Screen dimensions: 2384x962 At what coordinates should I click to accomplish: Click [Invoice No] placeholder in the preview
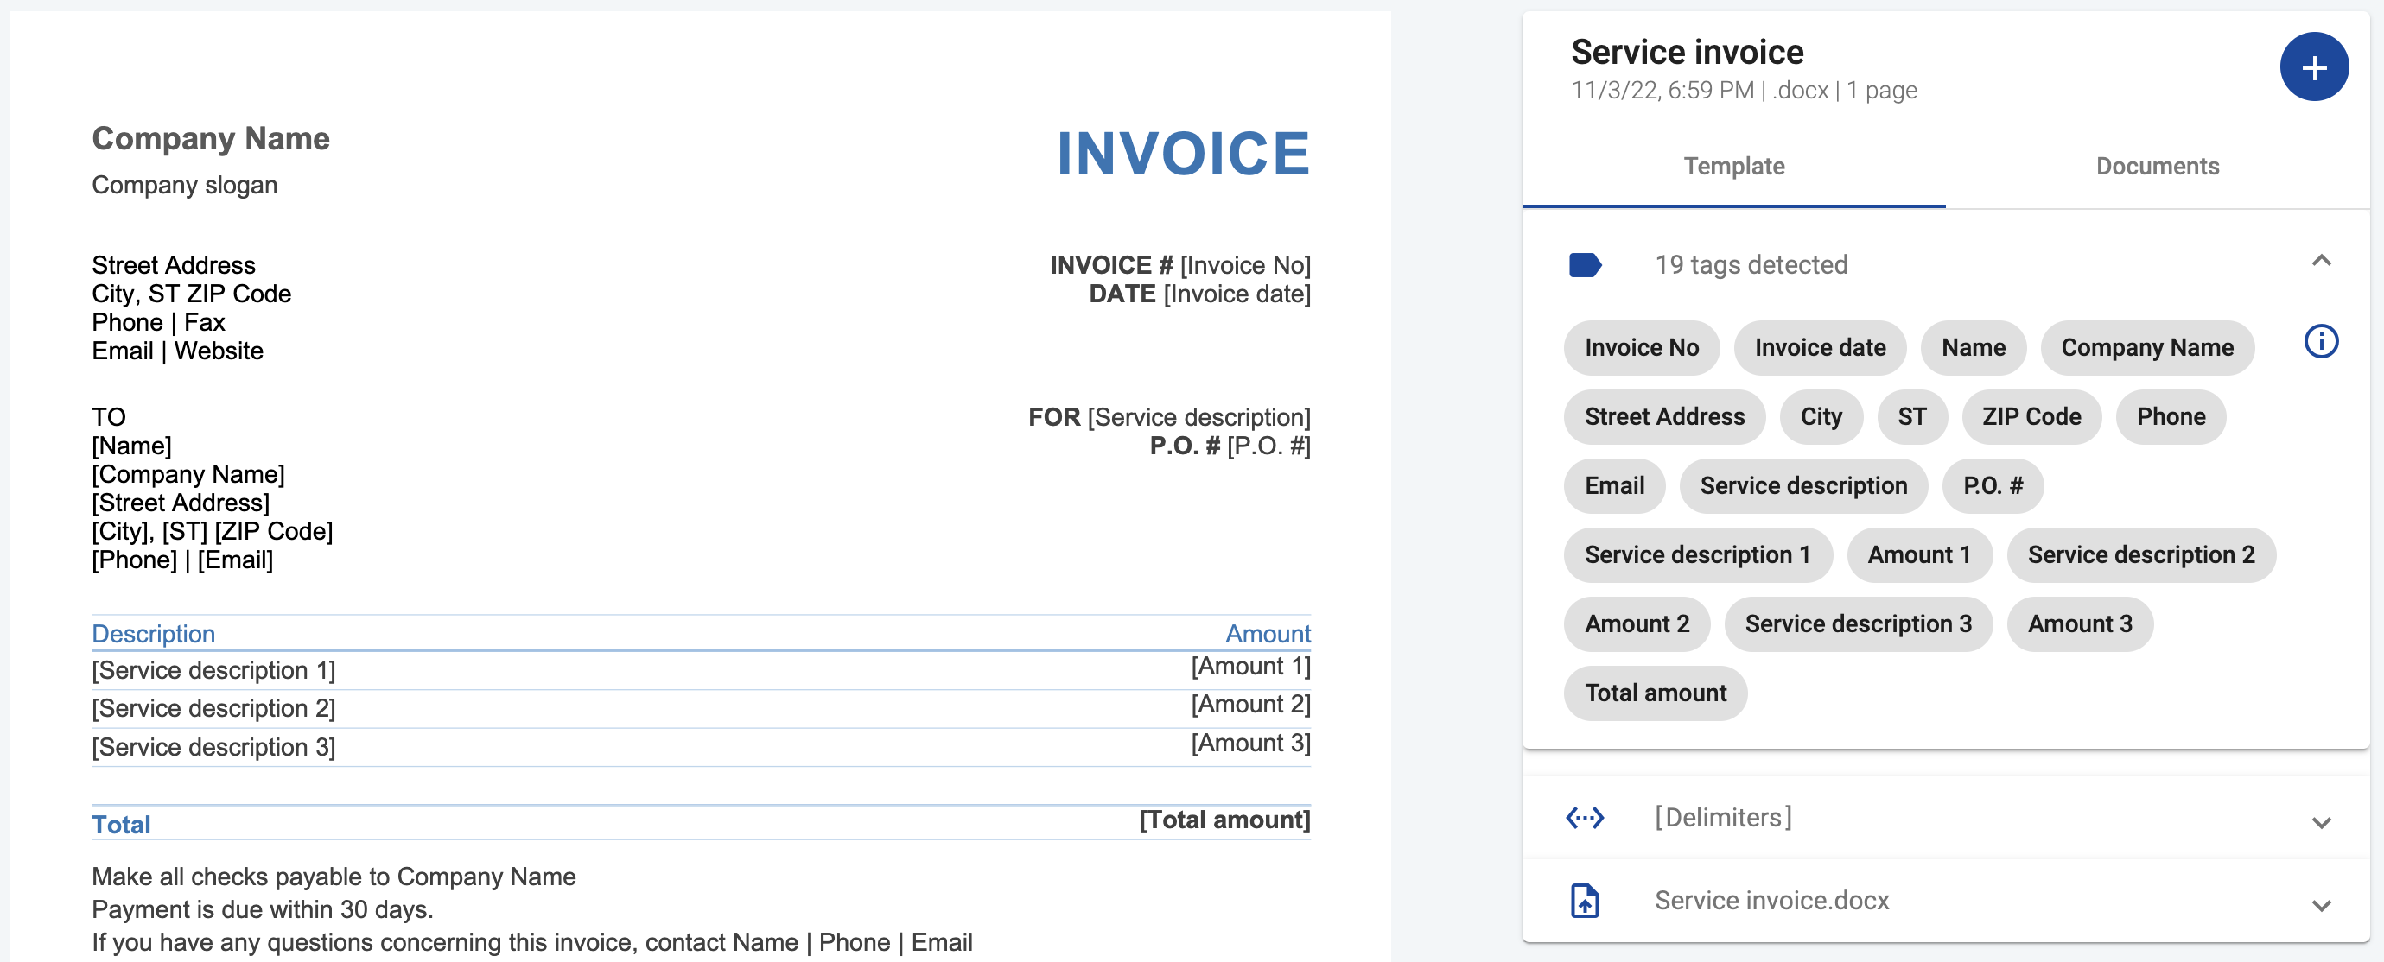[1245, 265]
